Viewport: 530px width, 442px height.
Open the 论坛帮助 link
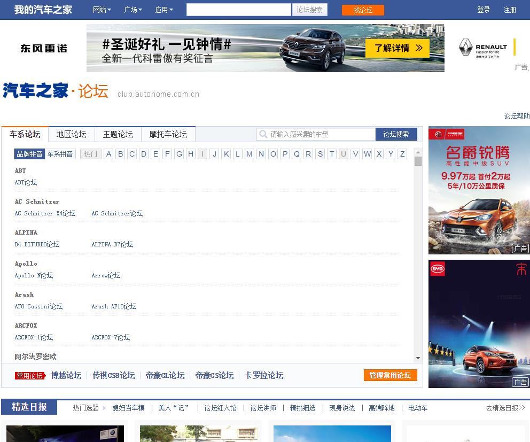pyautogui.click(x=517, y=116)
